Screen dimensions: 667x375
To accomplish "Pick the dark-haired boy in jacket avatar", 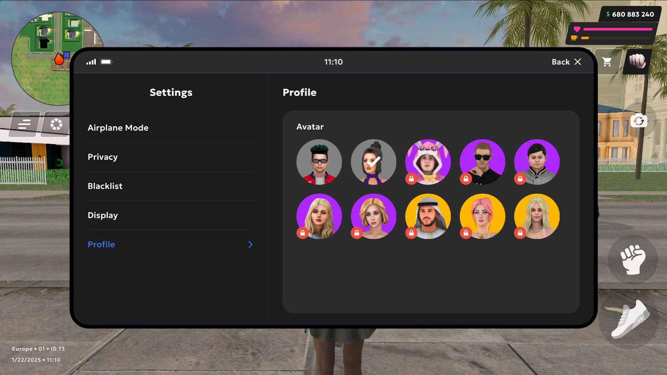I will tap(537, 162).
